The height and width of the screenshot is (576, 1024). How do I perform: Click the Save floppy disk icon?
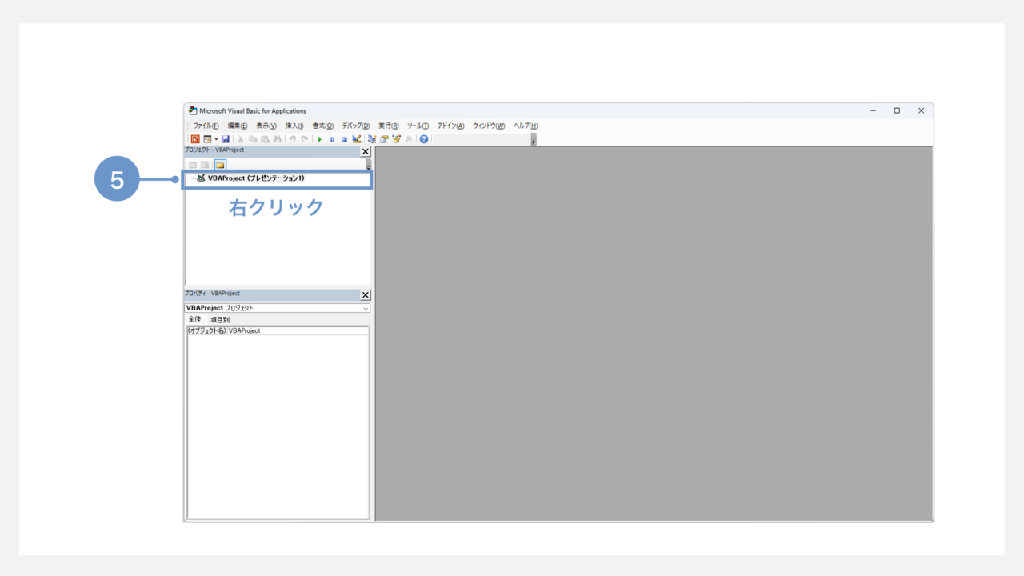coord(226,139)
